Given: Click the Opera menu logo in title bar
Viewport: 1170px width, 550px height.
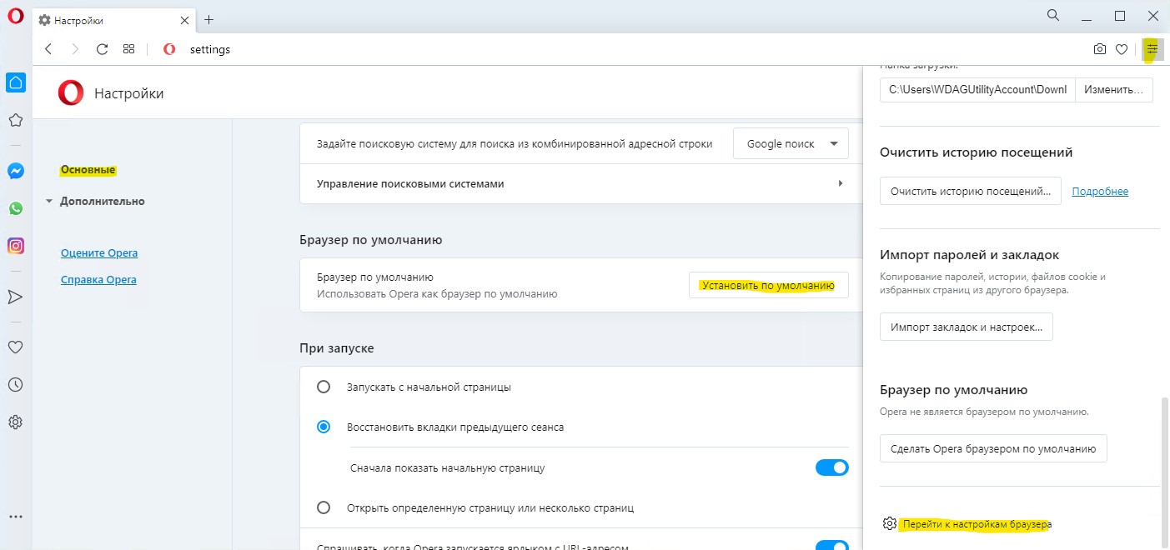Looking at the screenshot, I should (15, 17).
